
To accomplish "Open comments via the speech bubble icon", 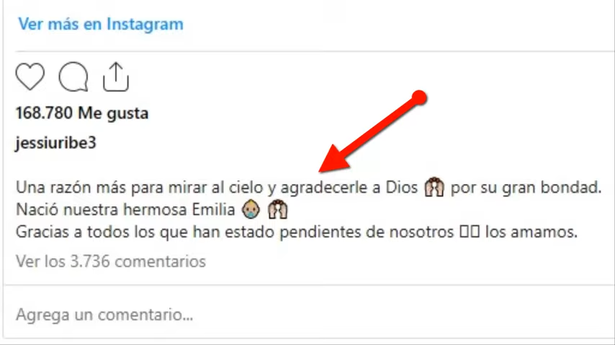I will click(73, 77).
